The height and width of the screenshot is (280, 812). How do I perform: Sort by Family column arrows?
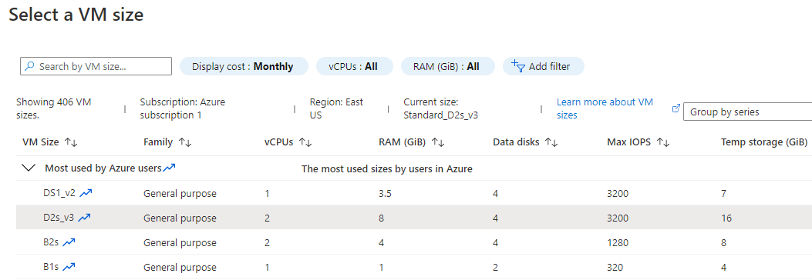click(x=184, y=142)
